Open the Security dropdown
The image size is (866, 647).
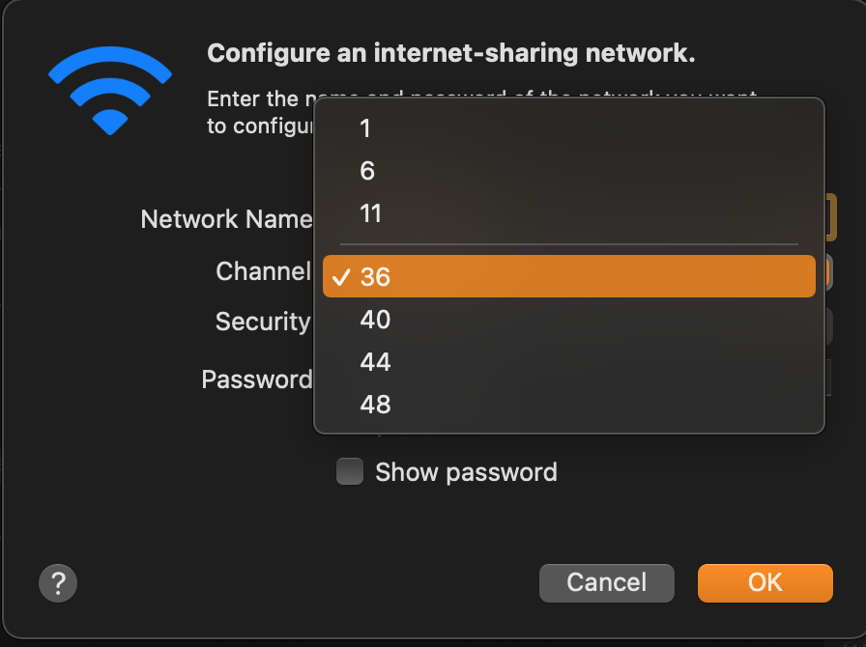[x=829, y=325]
